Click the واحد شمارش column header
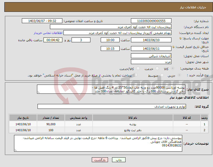213x167 pixels. 79,118
